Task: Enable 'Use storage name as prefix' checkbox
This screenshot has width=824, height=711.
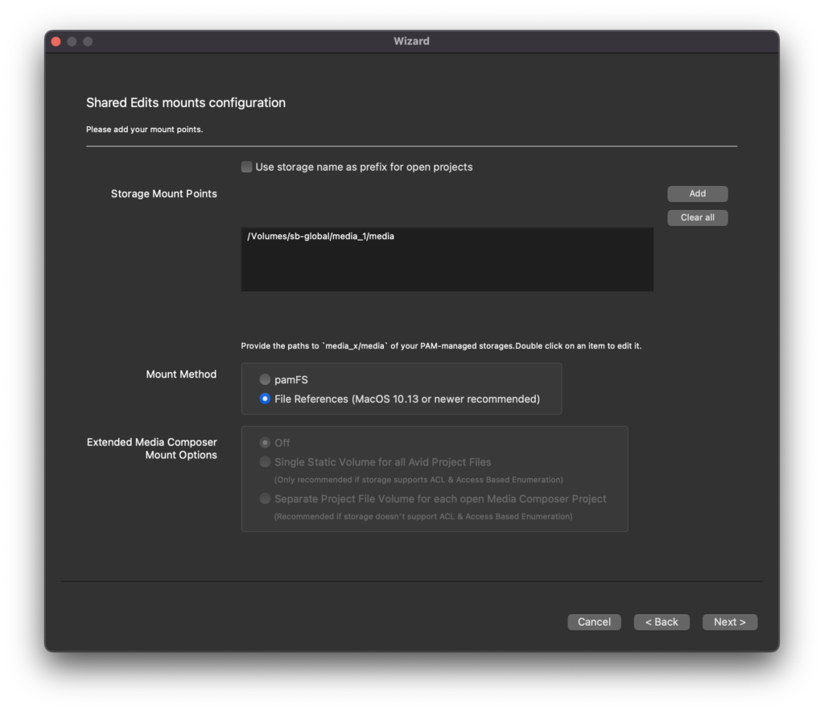Action: [247, 167]
